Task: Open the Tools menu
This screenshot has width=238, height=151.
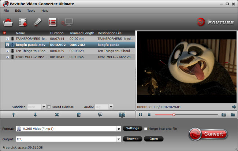Action: (x=31, y=11)
